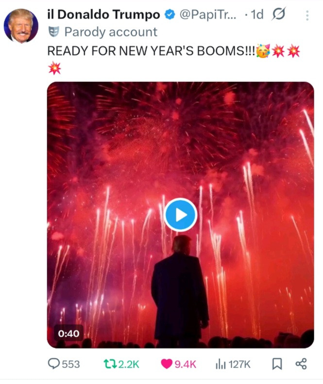Click the 0:40 video duration badge
This screenshot has height=384, width=323.
(x=68, y=334)
